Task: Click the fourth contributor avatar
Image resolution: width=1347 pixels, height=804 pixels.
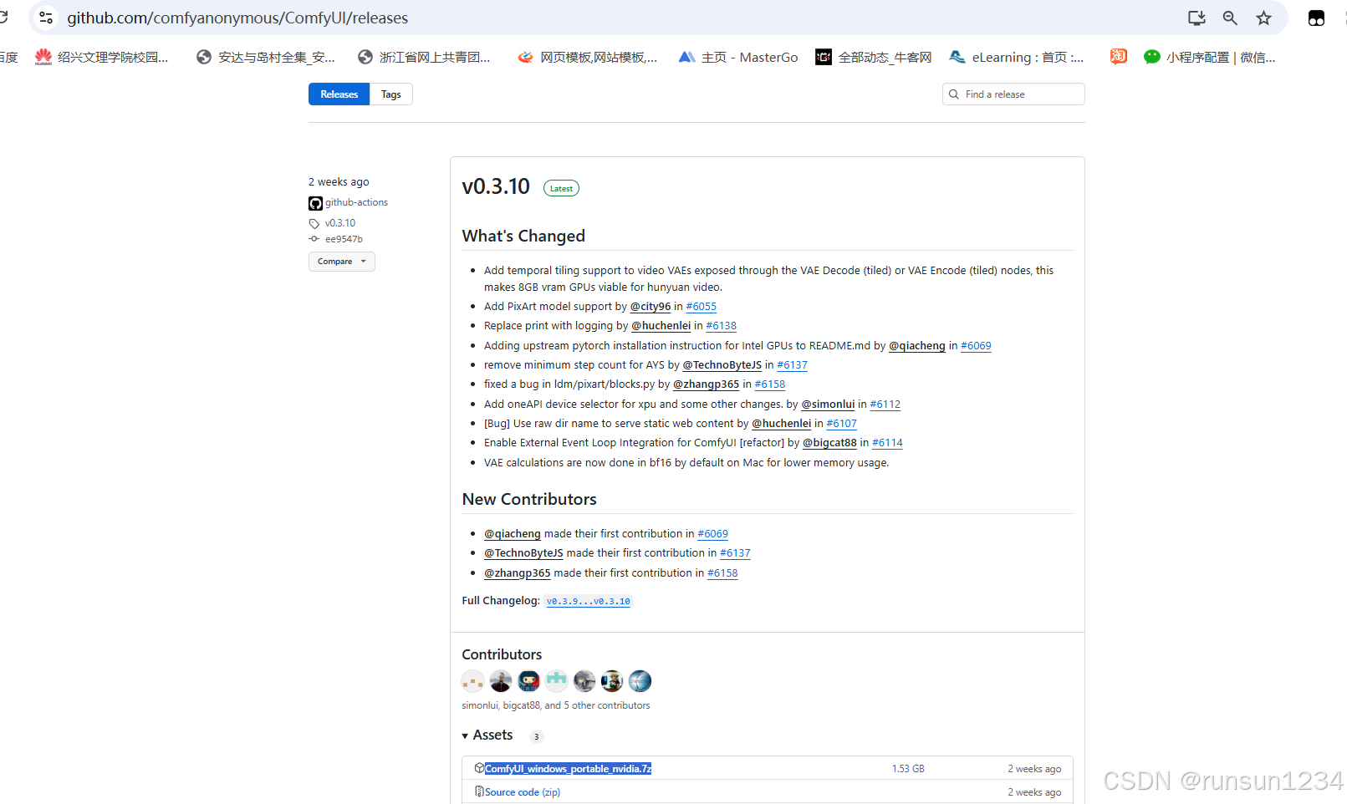Action: (x=556, y=681)
